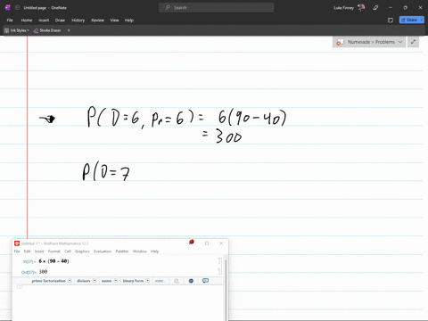This screenshot has height=321, width=428.
Task: Open the Ink Styles dropdown
Action: (17, 30)
